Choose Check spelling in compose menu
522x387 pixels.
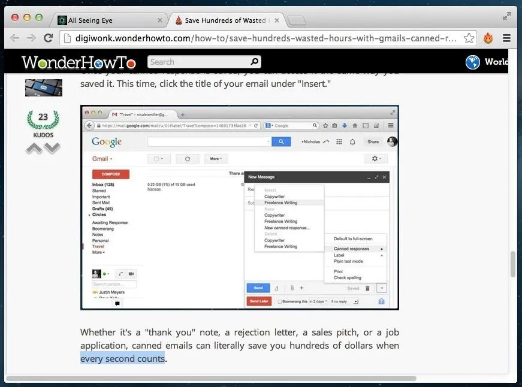[x=348, y=278]
